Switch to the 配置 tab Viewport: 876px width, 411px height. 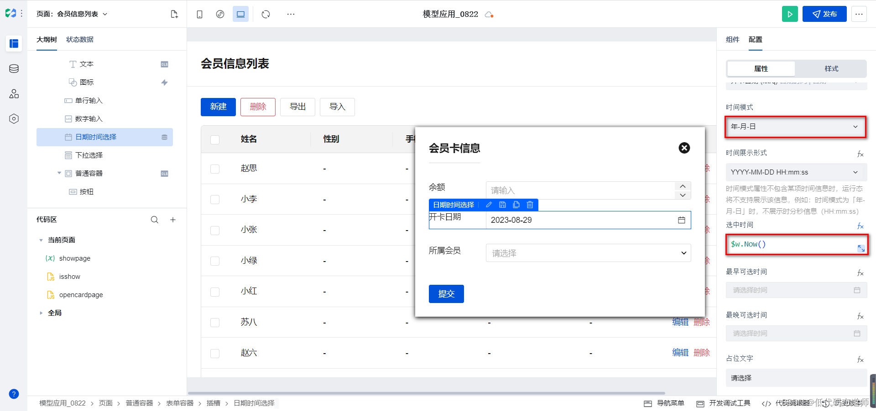[755, 40]
